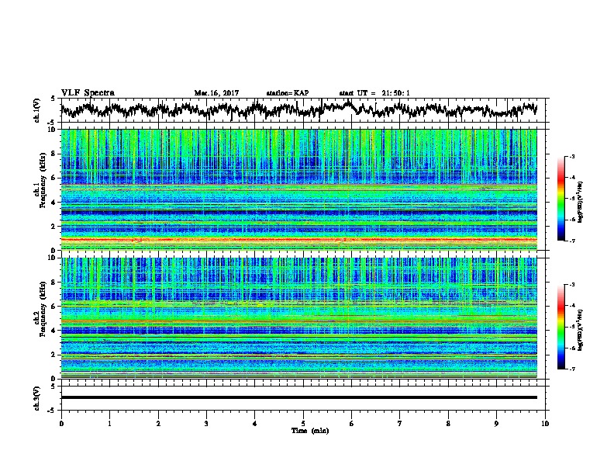Select the "start UT = 21:50: 1" text

click(374, 93)
